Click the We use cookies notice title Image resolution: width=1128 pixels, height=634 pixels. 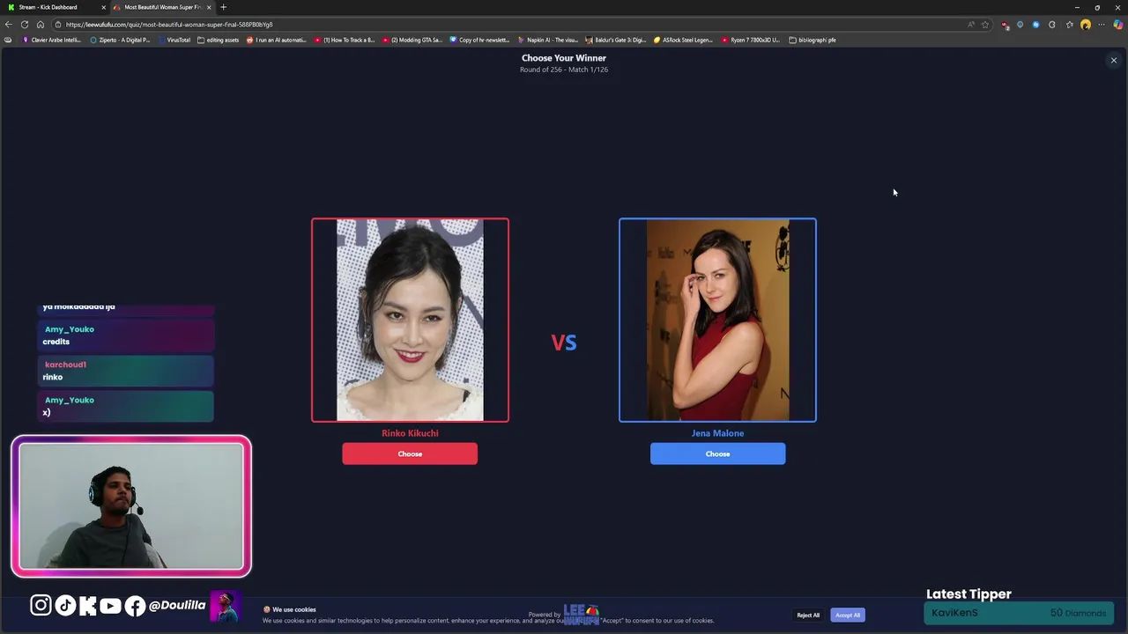pyautogui.click(x=294, y=609)
